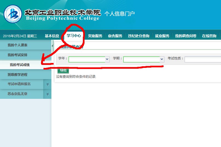221x147 pixels.
Task: Select 班级教学进程 in the sidebar
Action: [26, 74]
